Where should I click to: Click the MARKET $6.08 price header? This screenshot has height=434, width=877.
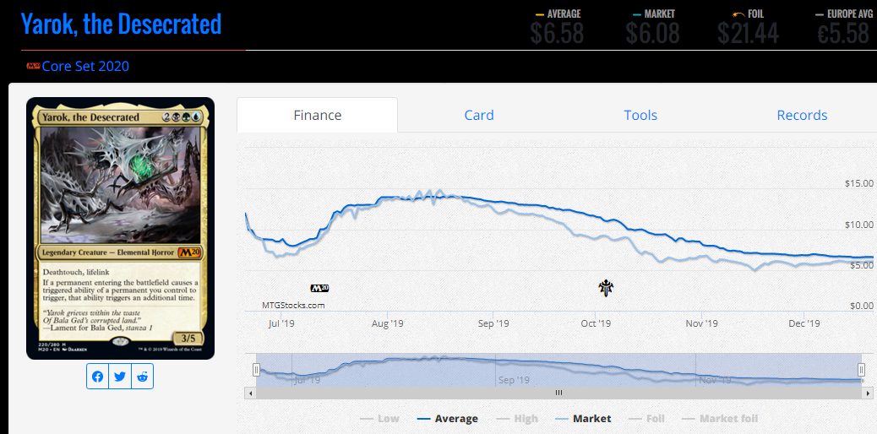point(653,27)
